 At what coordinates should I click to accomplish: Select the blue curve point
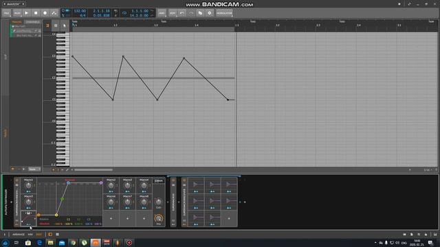[x=68, y=183]
